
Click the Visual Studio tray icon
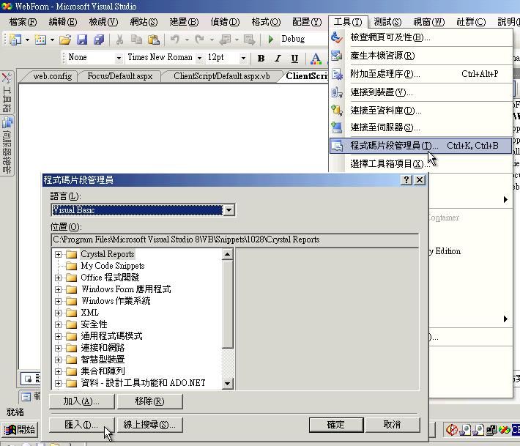[504, 430]
